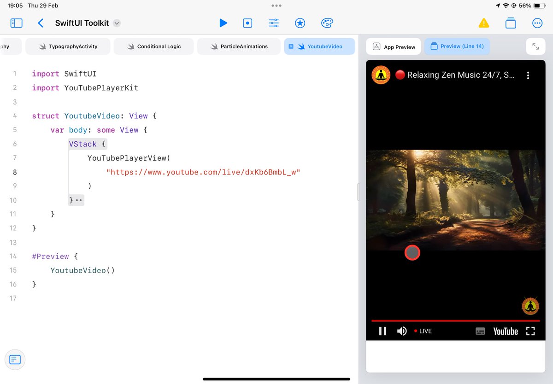Switch to Conditional Logic tab

(154, 47)
